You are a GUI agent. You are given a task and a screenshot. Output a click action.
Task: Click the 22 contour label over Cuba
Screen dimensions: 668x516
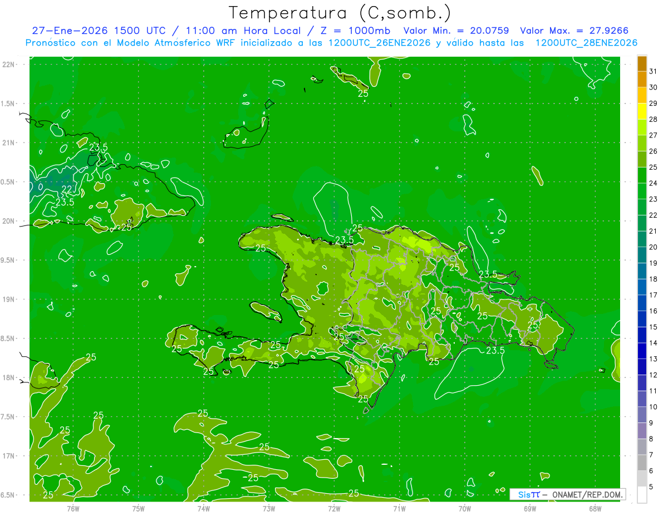pyautogui.click(x=67, y=189)
